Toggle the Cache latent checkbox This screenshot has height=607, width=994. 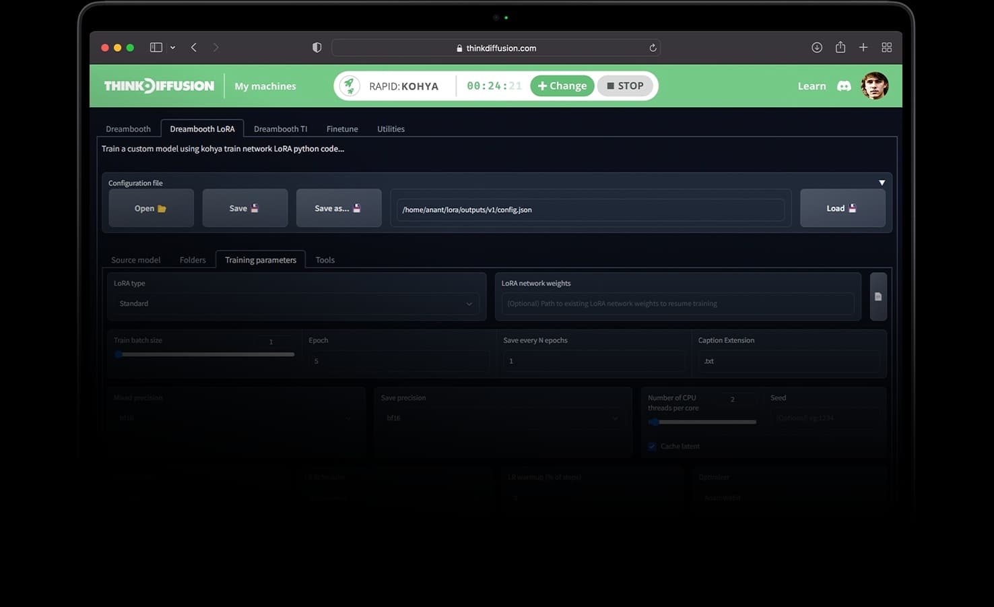click(652, 447)
